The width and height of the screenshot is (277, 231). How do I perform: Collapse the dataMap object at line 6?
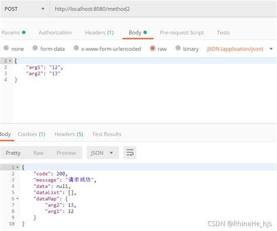tap(18, 198)
